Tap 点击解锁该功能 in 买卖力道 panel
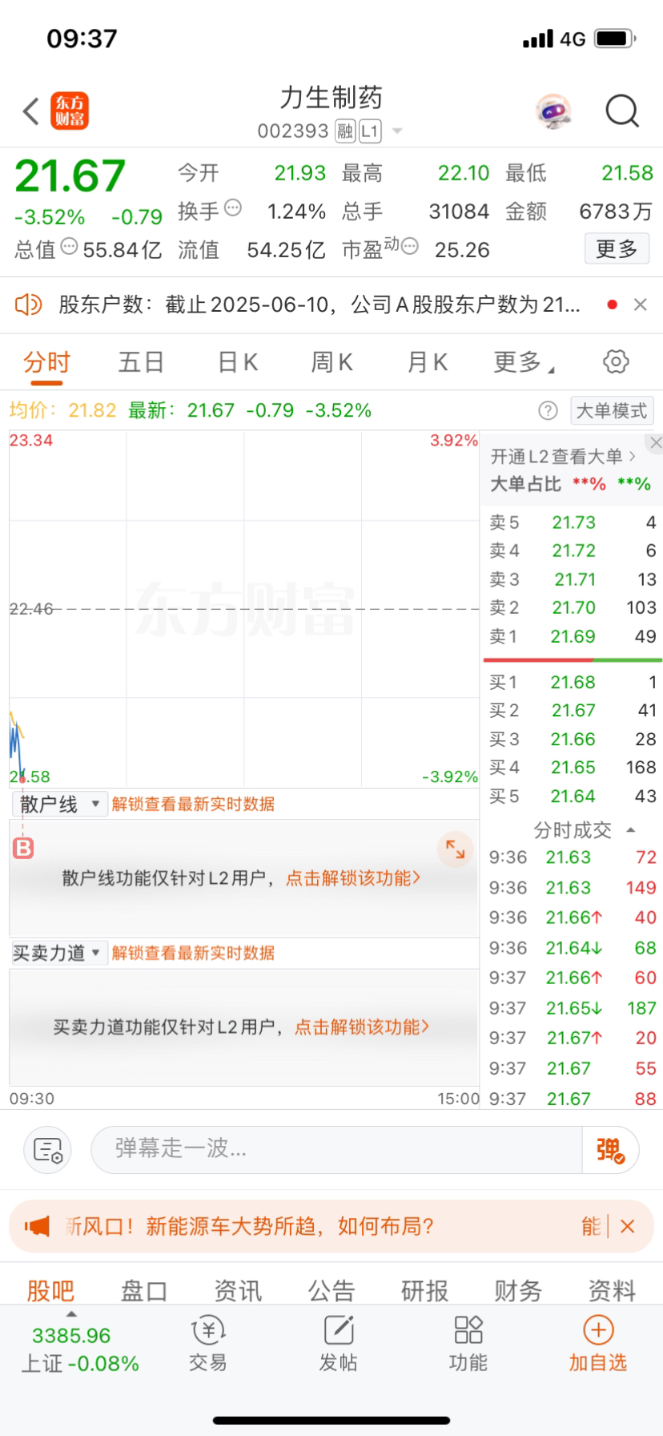 (362, 1027)
